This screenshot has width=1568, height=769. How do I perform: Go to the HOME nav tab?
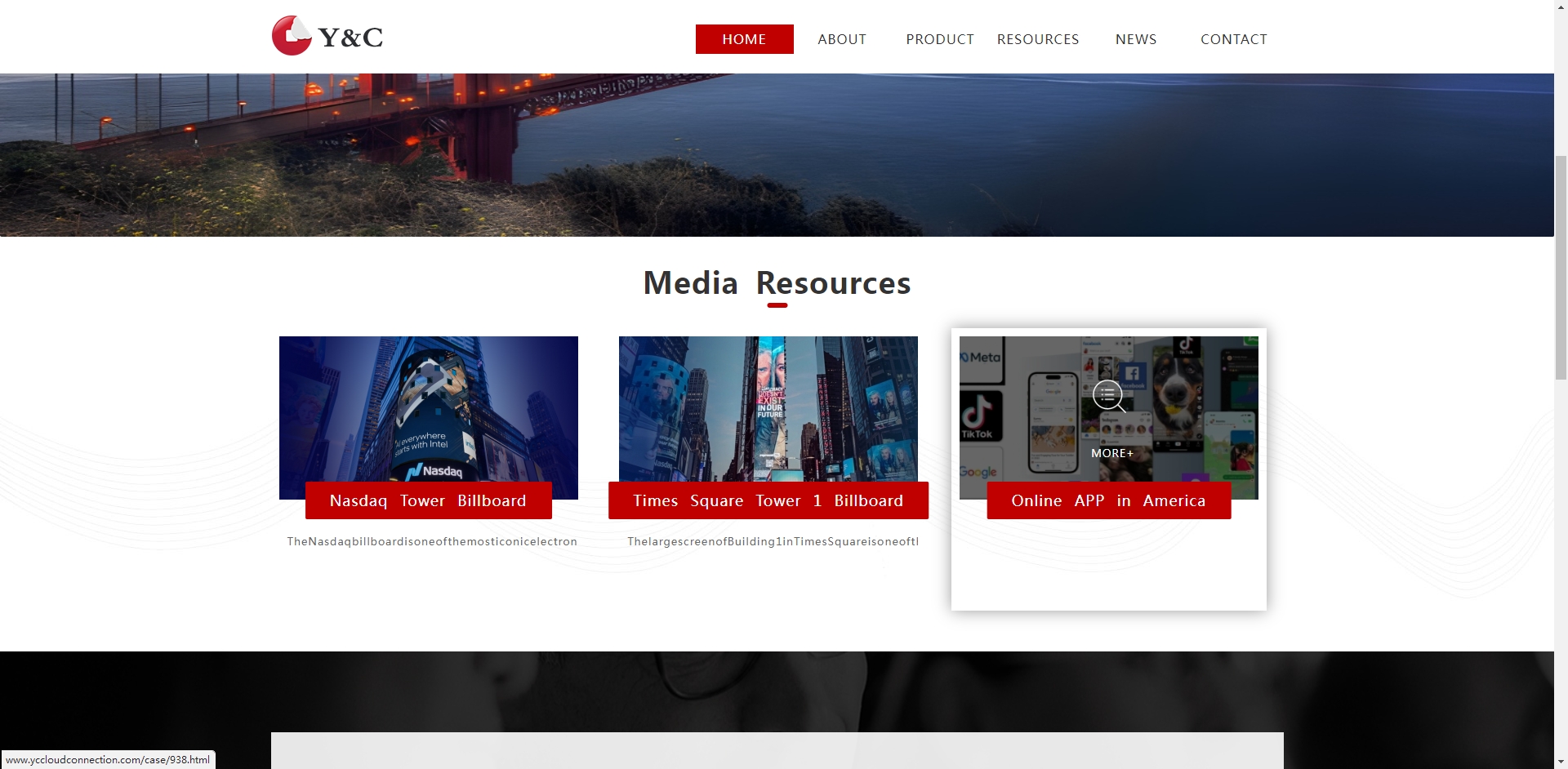click(744, 39)
